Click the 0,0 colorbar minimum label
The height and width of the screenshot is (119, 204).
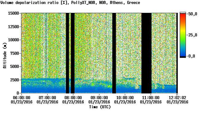pyautogui.click(x=192, y=56)
